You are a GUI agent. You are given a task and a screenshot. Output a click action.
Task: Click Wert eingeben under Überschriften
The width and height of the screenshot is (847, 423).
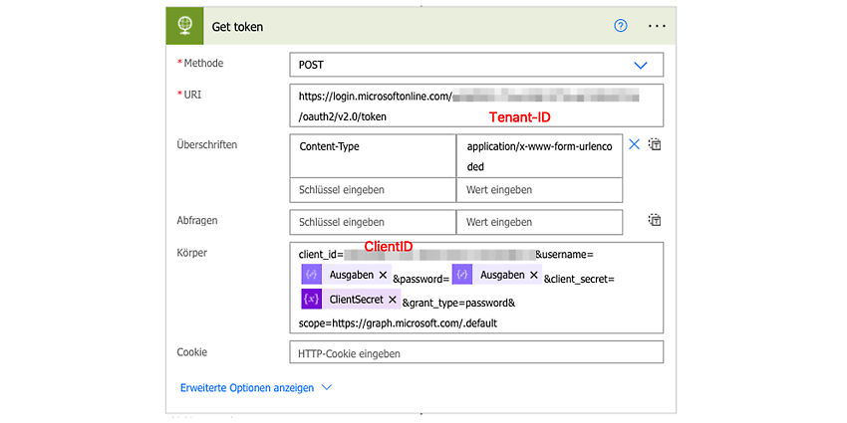(x=539, y=190)
